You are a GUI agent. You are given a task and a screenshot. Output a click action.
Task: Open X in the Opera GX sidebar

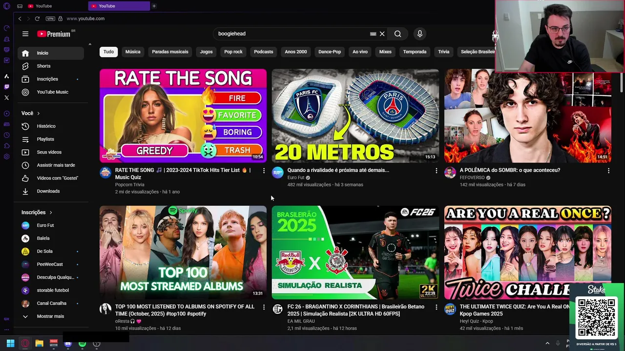[x=6, y=97]
